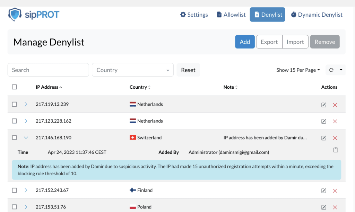The width and height of the screenshot is (355, 212).
Task: Check the box for 217.119.13.239
Action: tap(15, 104)
